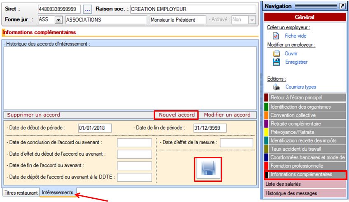
Task: Click the Date de fin de l'accord field
Action: [134, 166]
